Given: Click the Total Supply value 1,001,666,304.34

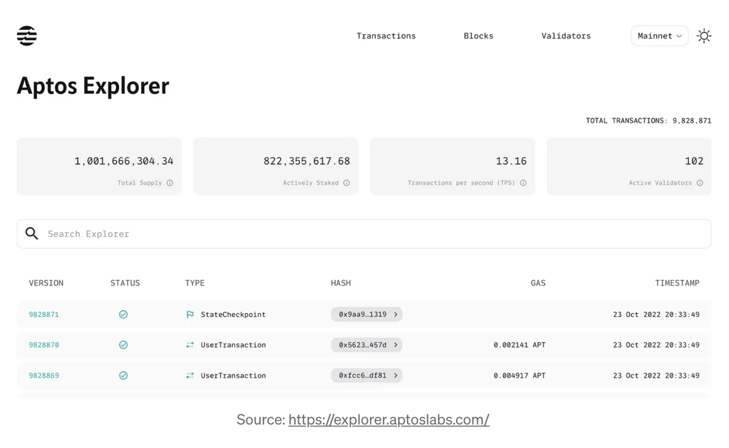Looking at the screenshot, I should [x=124, y=161].
